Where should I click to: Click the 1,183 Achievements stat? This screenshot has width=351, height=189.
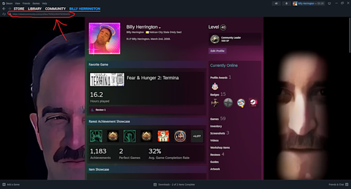(100, 153)
